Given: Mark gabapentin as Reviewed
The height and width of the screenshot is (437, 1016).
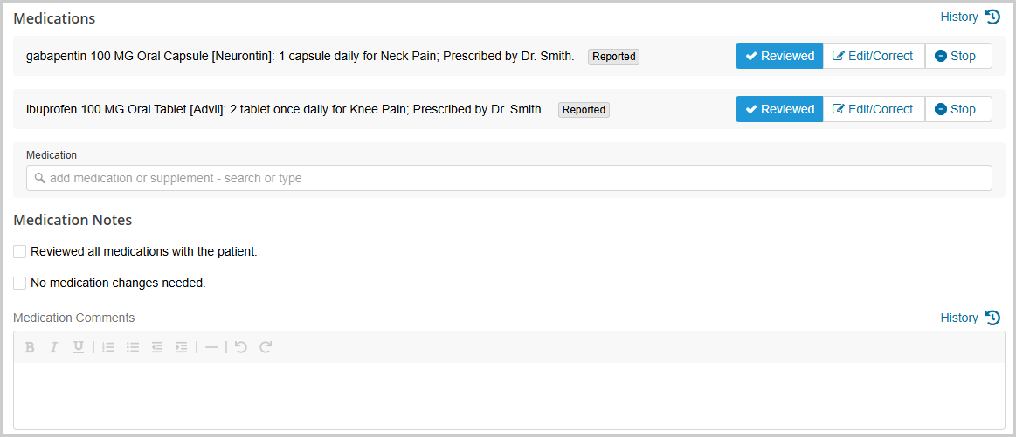Looking at the screenshot, I should (779, 56).
